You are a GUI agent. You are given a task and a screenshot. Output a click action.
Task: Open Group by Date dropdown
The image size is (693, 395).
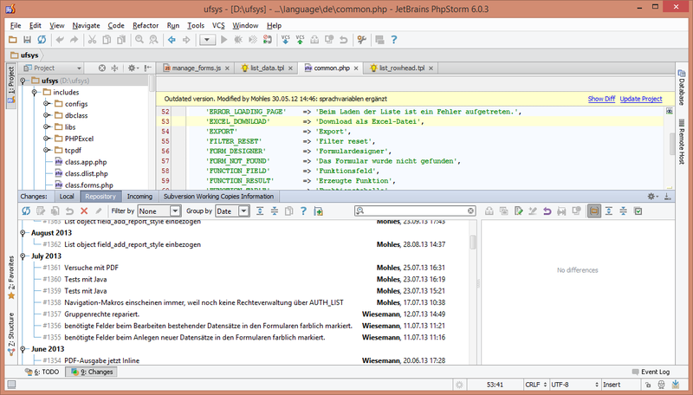pyautogui.click(x=232, y=211)
